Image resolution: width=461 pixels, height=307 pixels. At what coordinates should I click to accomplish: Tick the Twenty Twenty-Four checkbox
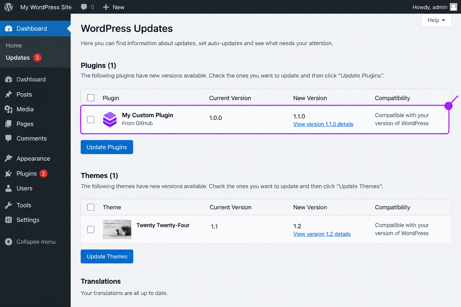(x=91, y=229)
